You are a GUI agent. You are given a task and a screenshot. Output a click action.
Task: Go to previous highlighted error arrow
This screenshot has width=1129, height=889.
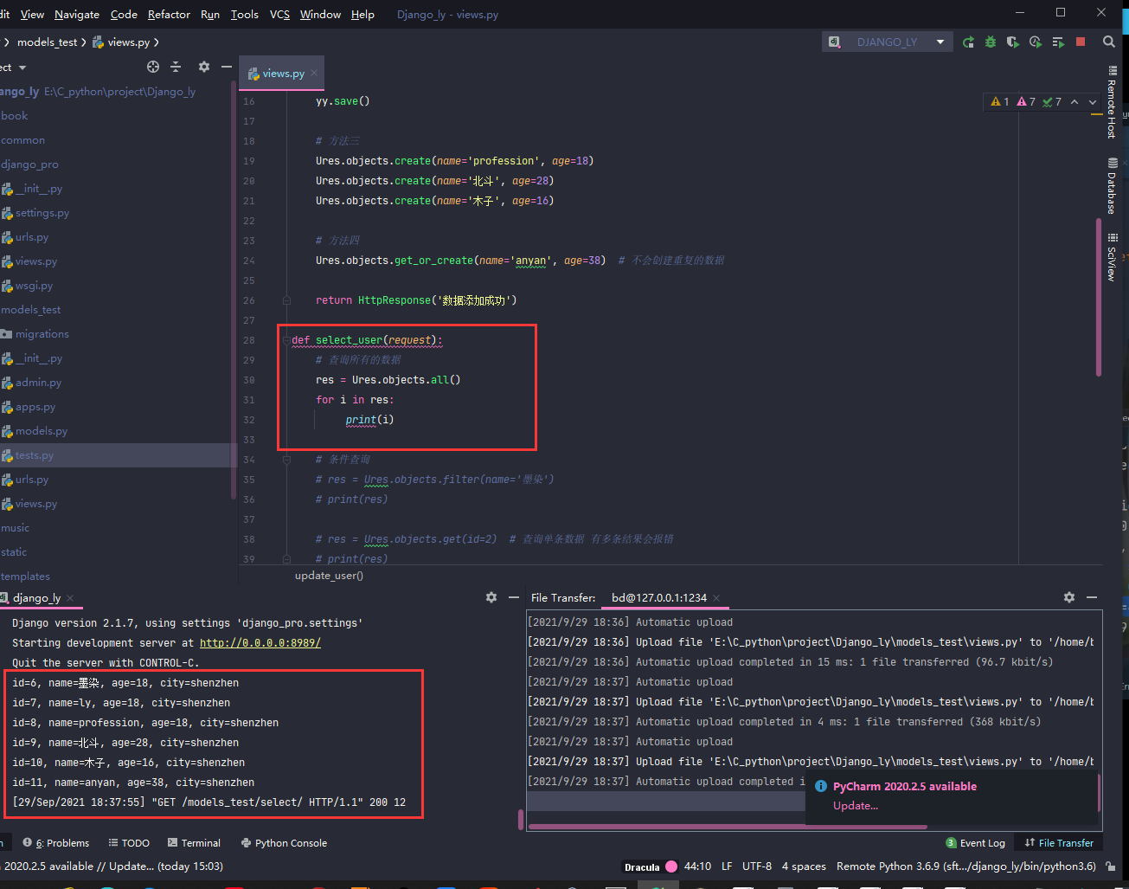(1074, 101)
